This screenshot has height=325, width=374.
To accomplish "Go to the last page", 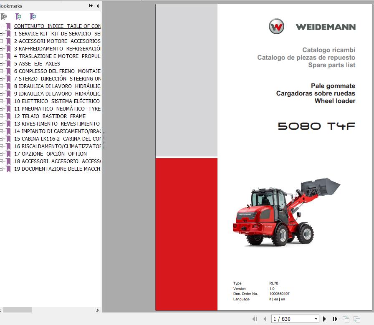I will (335, 319).
